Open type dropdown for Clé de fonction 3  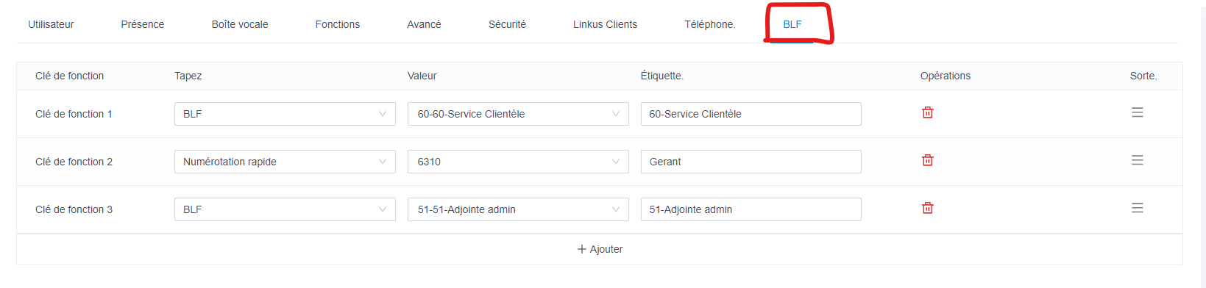click(x=285, y=209)
